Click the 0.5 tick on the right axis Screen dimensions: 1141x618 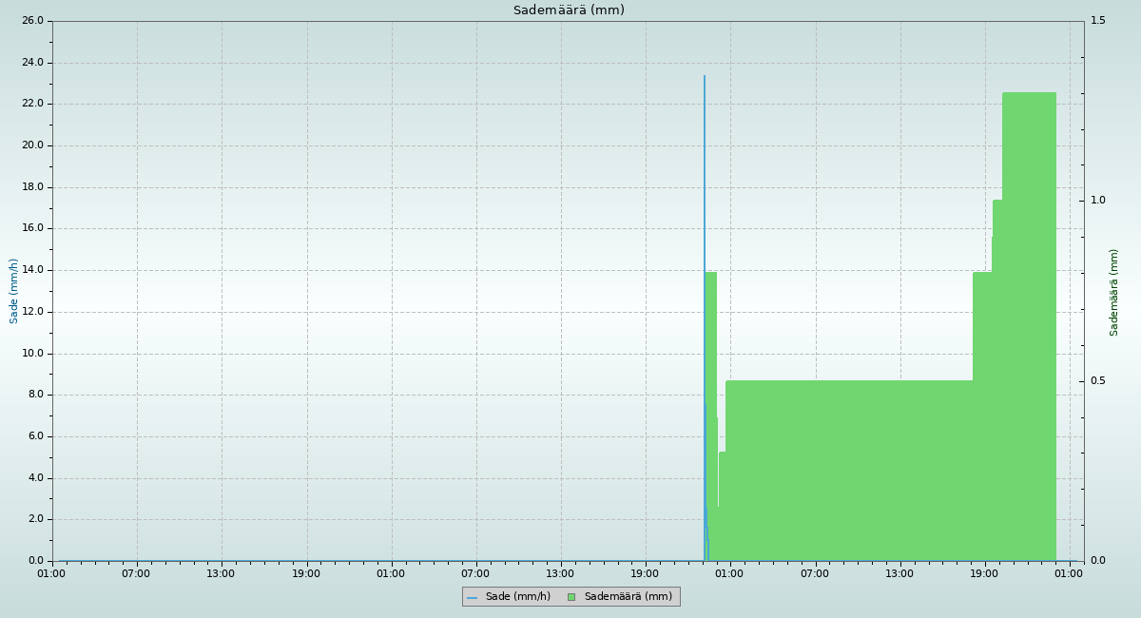1098,381
